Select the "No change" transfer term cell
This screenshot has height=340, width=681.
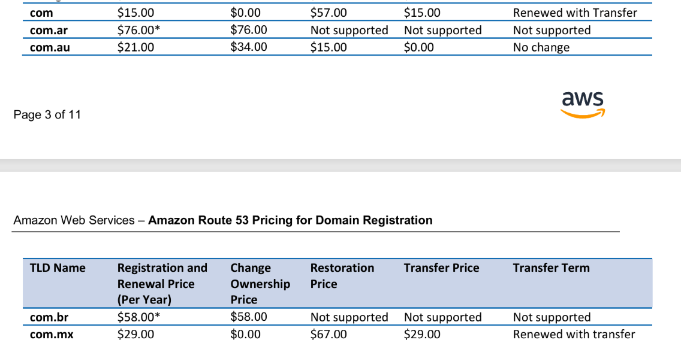pos(541,47)
